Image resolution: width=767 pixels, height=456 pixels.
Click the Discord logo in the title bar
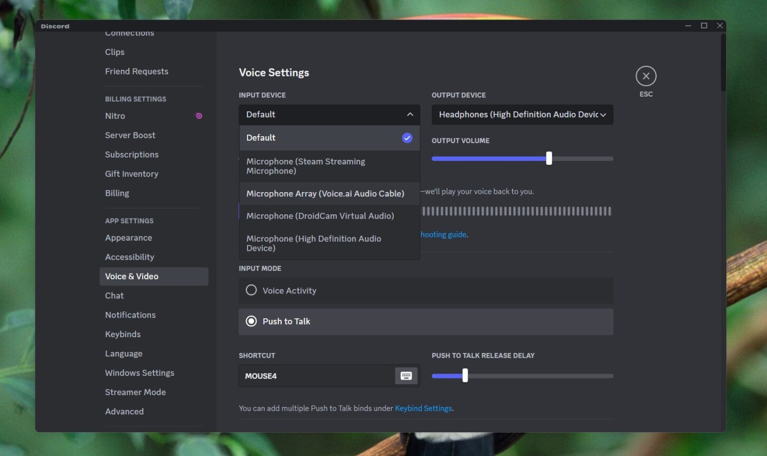55,25
